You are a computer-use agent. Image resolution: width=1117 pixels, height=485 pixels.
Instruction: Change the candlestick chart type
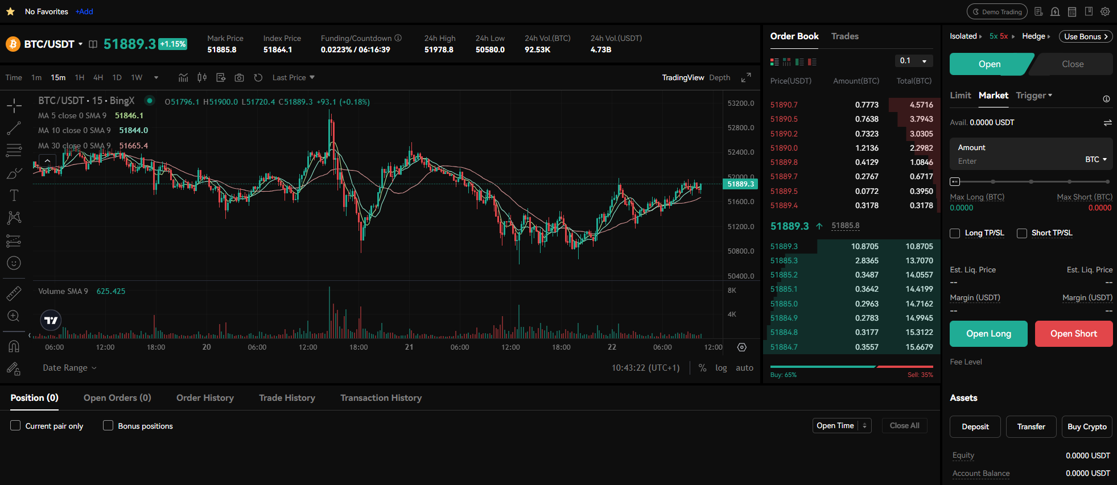(202, 77)
